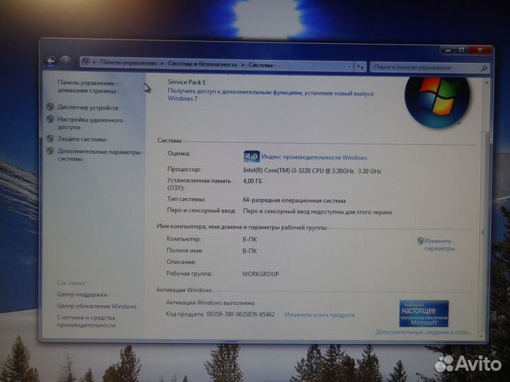Click shield icon beside Дополнительные параметры системы

[50, 151]
